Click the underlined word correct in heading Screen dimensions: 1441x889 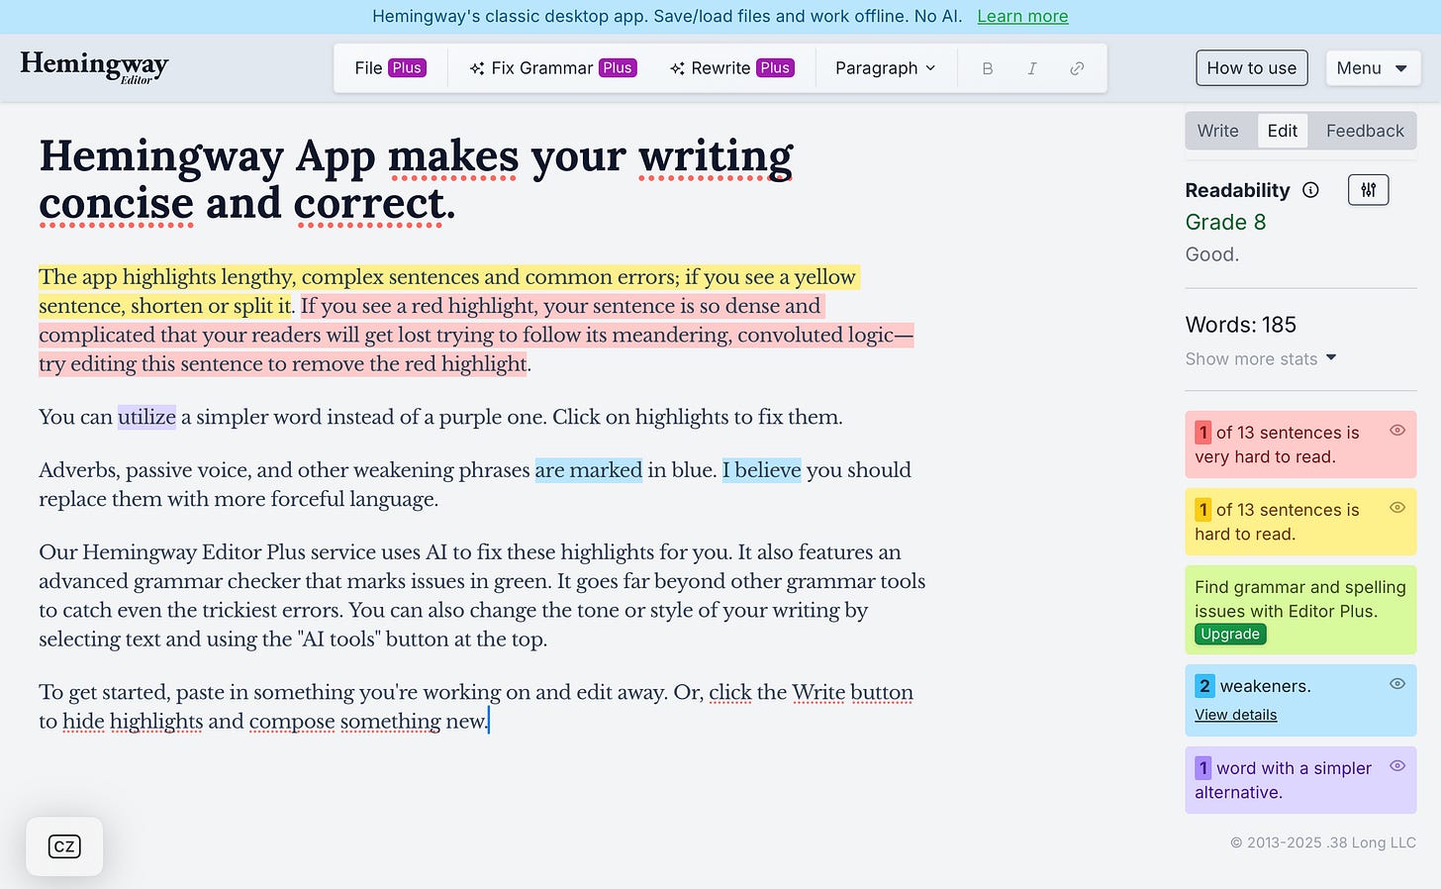[x=369, y=203]
